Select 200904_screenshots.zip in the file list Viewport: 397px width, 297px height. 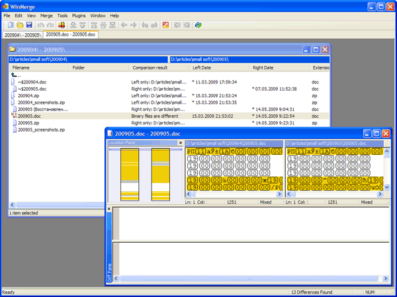pyautogui.click(x=41, y=103)
